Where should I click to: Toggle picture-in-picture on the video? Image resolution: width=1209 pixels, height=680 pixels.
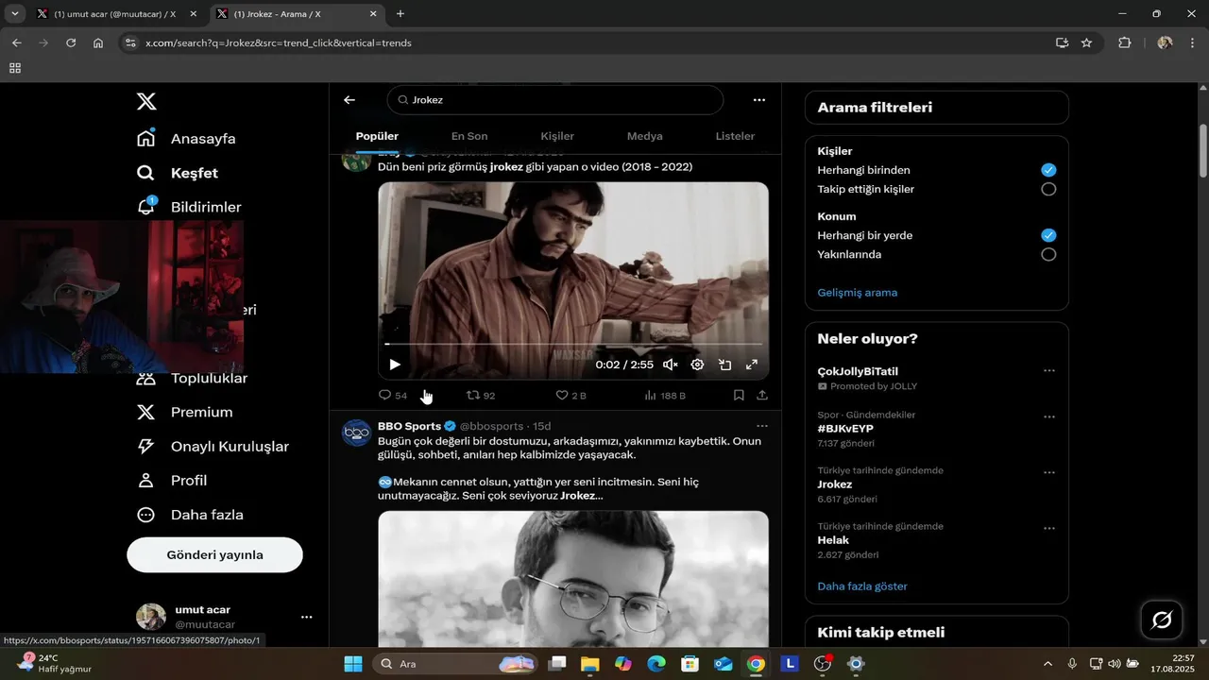coord(724,365)
